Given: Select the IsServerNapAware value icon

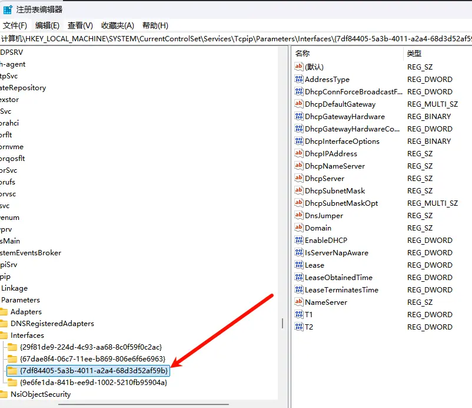Looking at the screenshot, I should point(298,252).
